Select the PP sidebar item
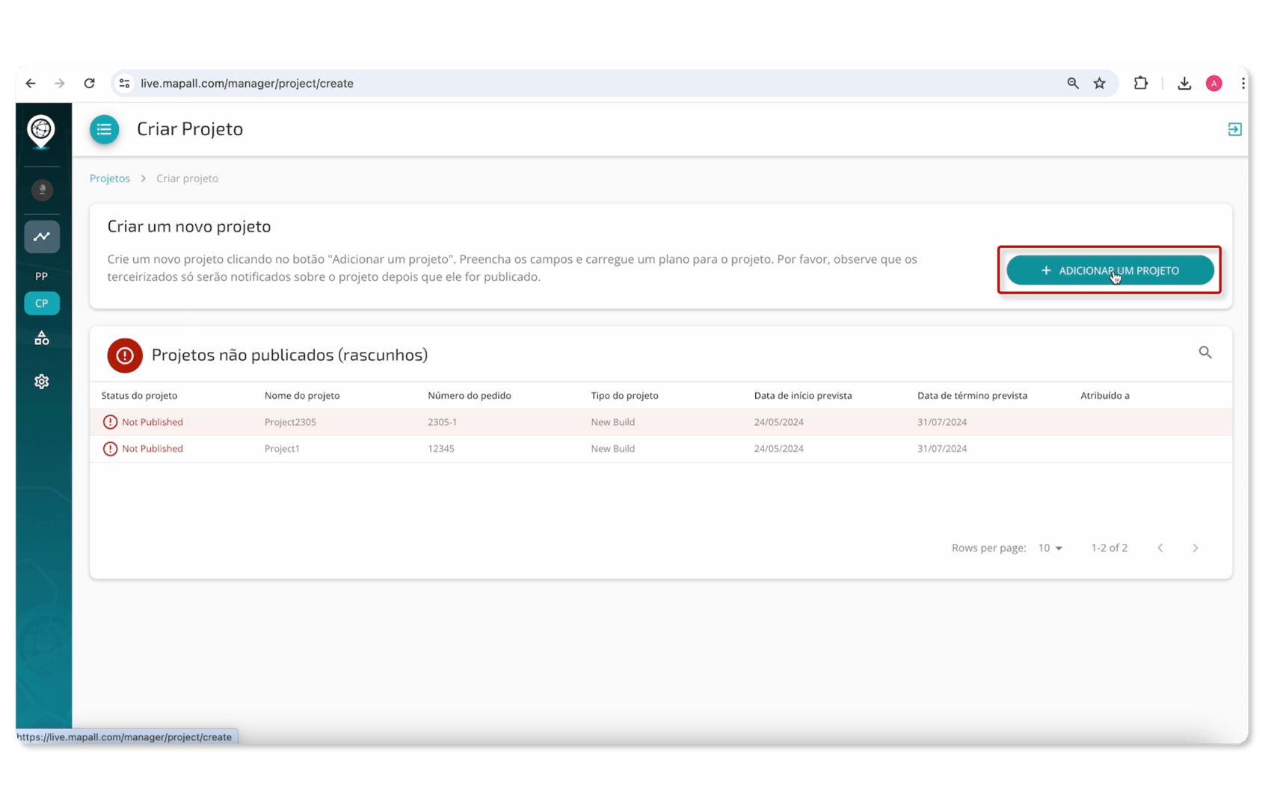 click(x=42, y=276)
